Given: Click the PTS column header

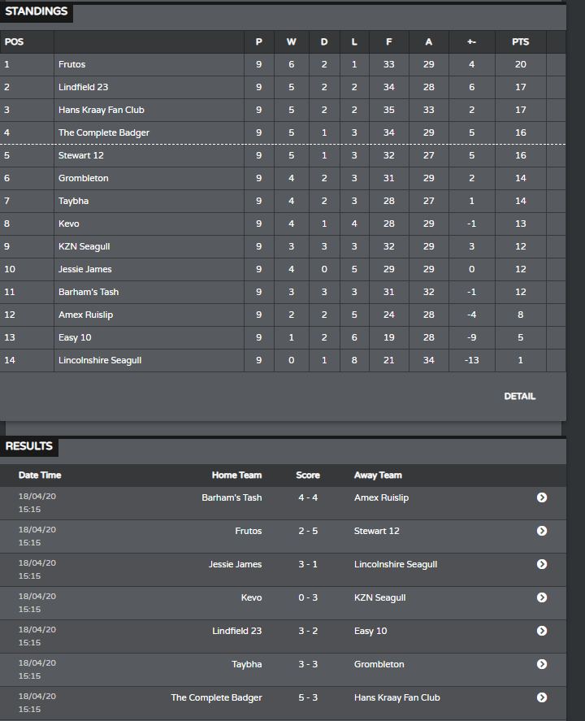Looking at the screenshot, I should click(x=521, y=41).
